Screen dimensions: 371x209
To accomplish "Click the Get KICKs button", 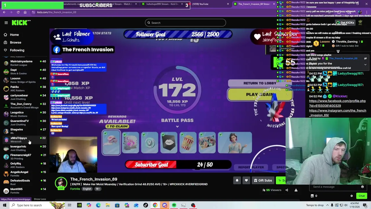I will click(345, 23).
